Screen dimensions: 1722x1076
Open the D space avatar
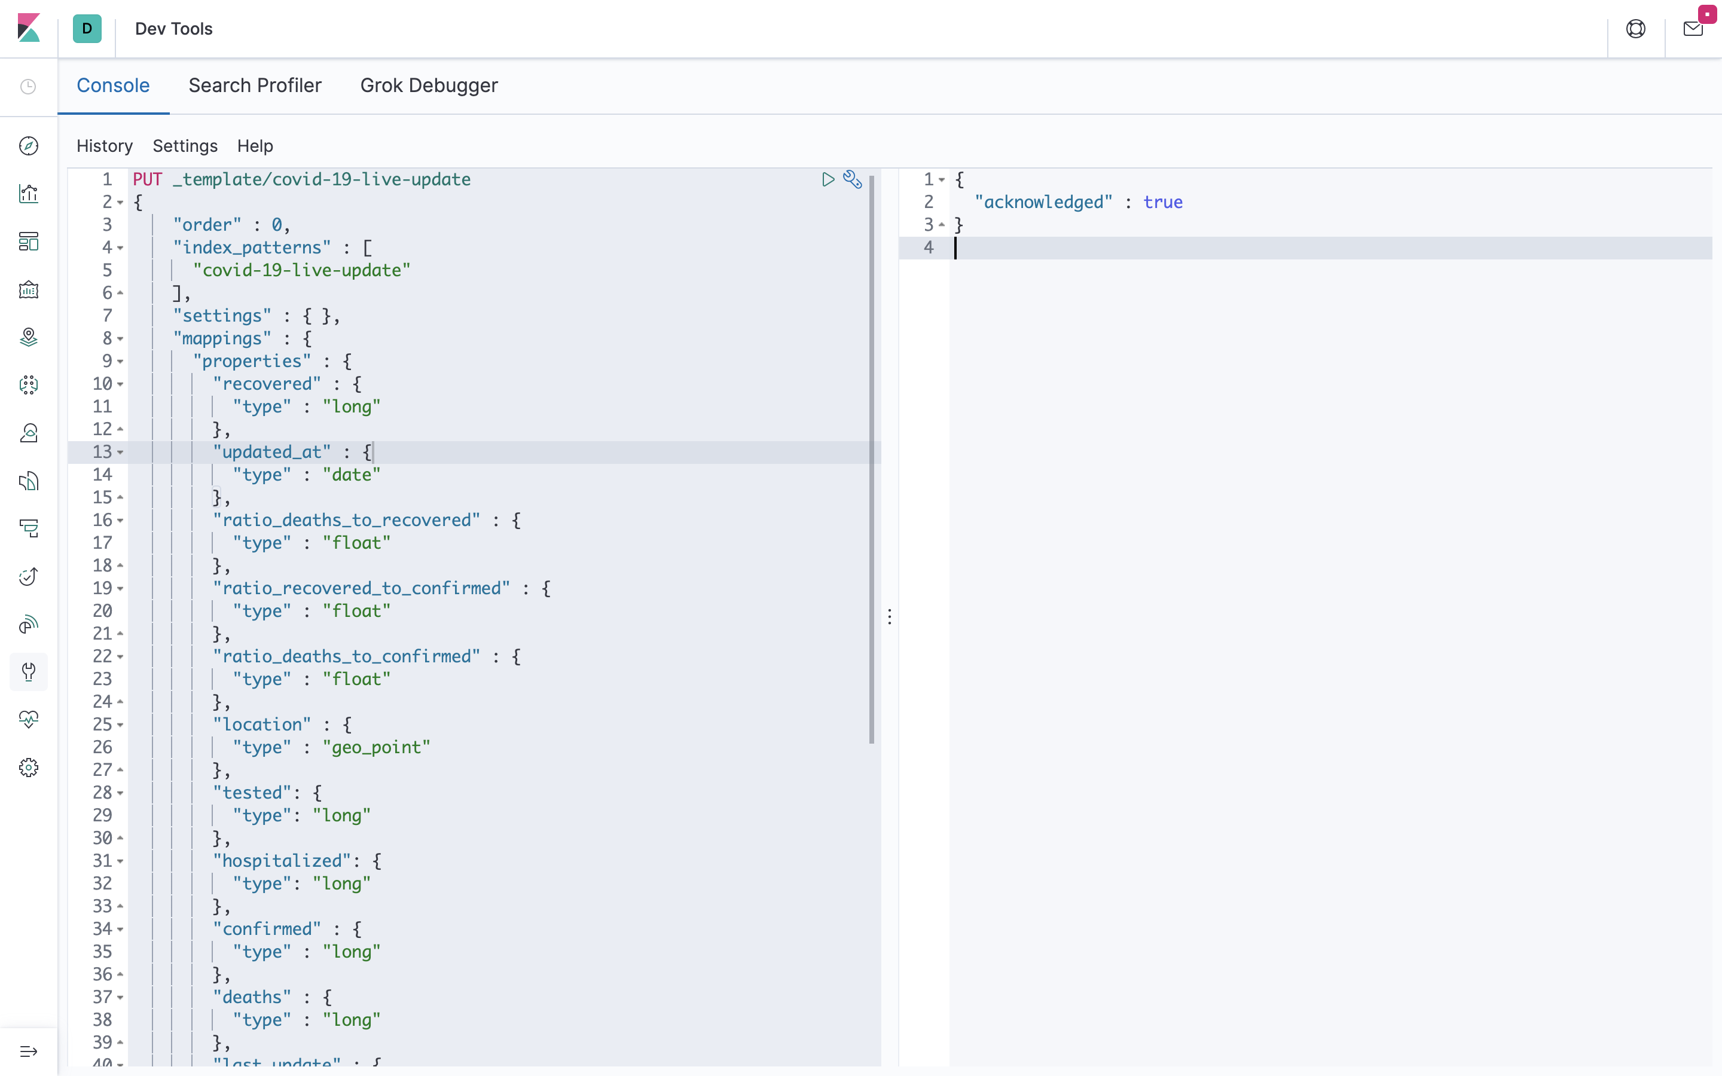pyautogui.click(x=87, y=29)
